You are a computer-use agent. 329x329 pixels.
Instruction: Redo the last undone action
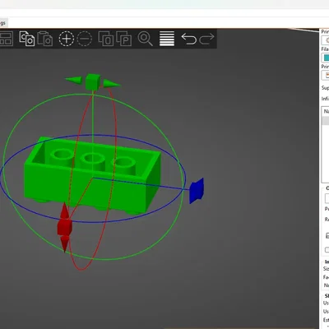(x=206, y=39)
